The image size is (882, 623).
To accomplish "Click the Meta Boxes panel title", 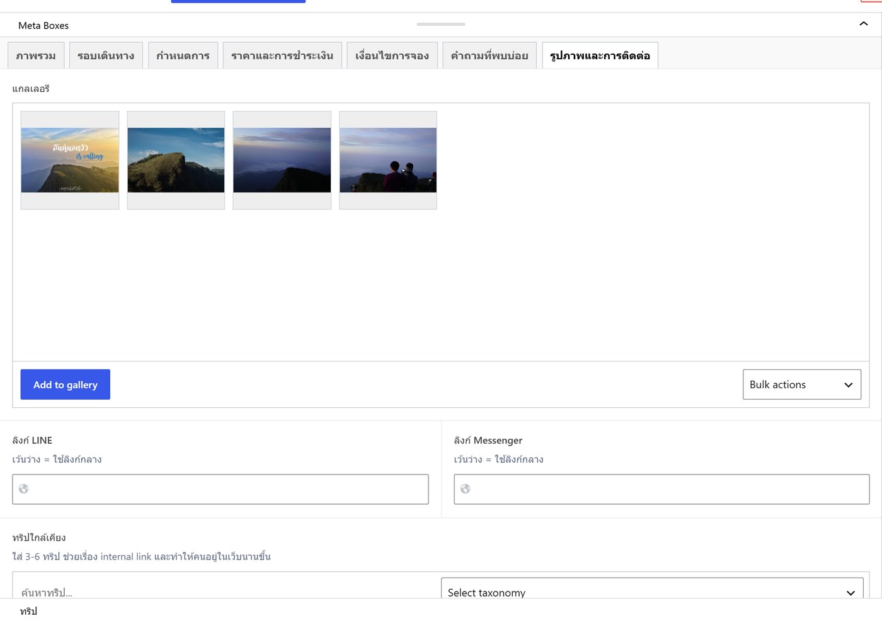I will coord(43,26).
